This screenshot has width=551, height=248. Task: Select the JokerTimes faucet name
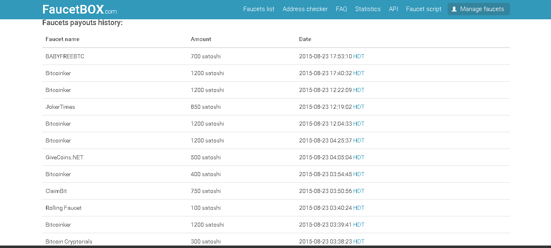(60, 107)
